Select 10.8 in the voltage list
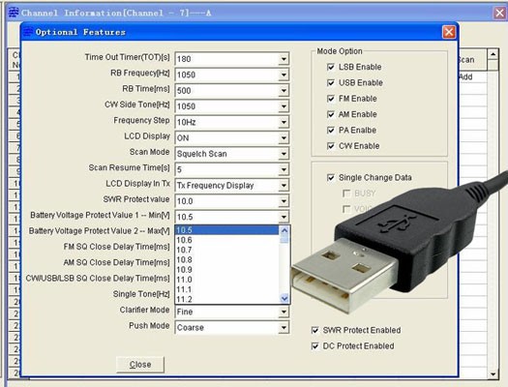 pyautogui.click(x=226, y=259)
